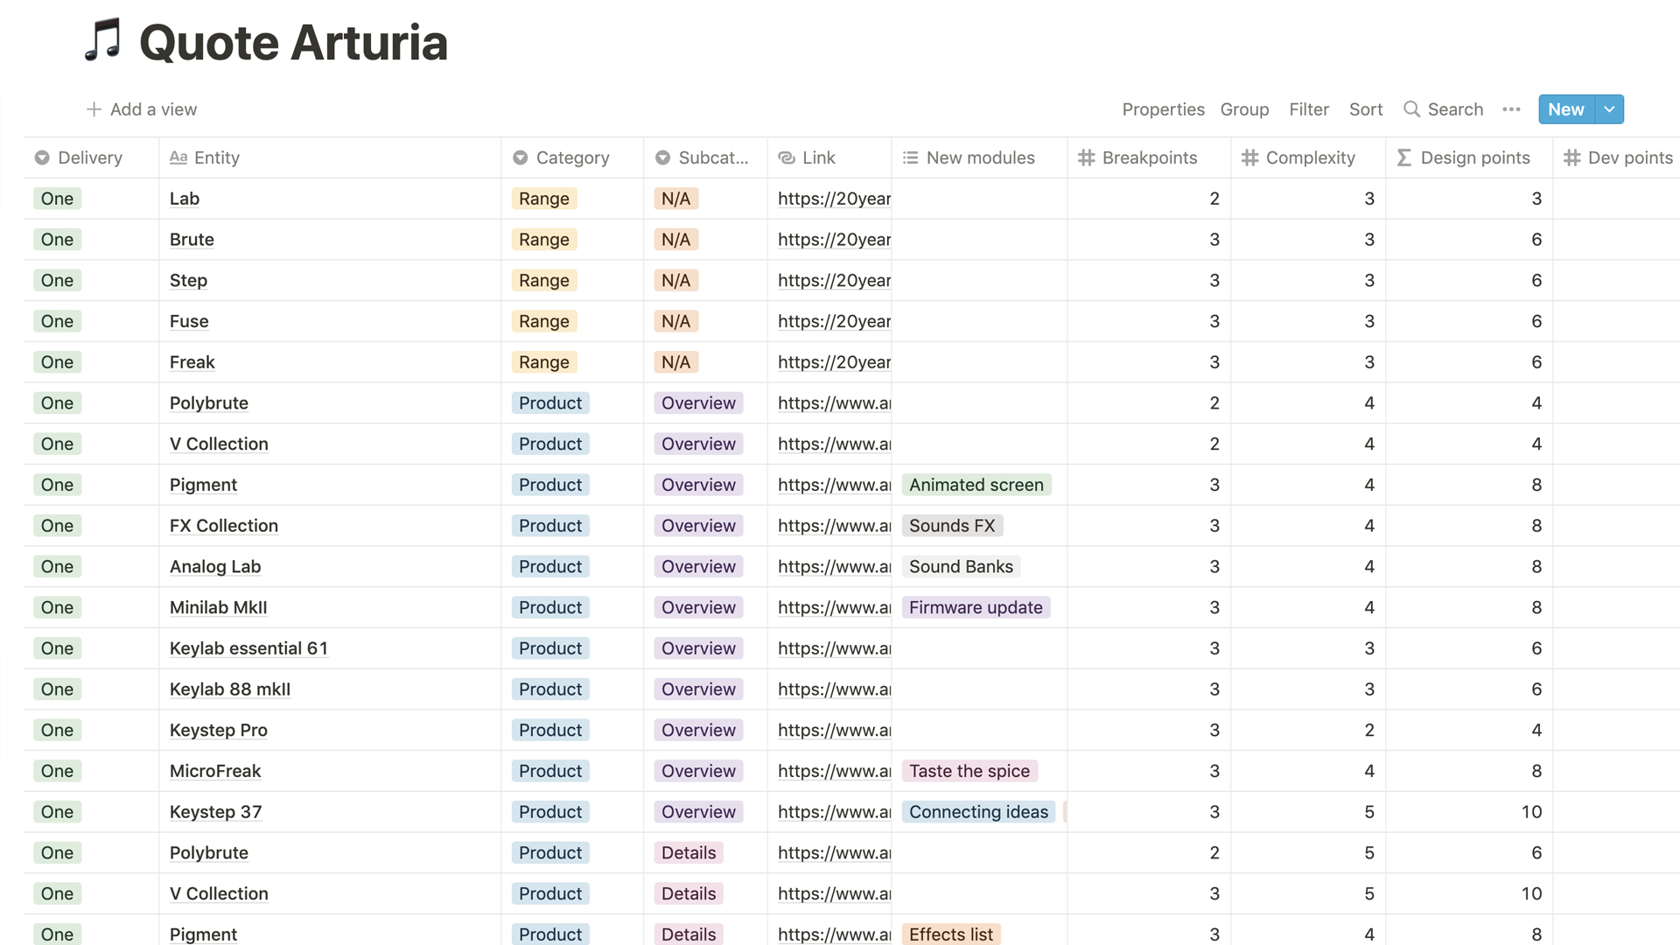Open the New modules column header menu
This screenshot has width=1680, height=945.
pos(979,157)
